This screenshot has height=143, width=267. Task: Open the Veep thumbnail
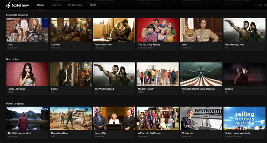pyautogui.click(x=201, y=30)
